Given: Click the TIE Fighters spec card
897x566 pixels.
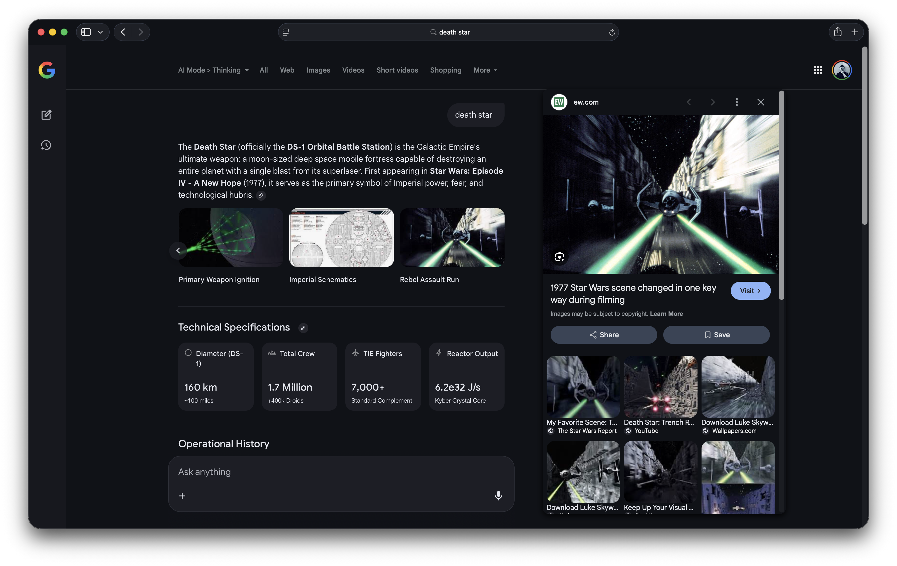Looking at the screenshot, I should pyautogui.click(x=383, y=377).
